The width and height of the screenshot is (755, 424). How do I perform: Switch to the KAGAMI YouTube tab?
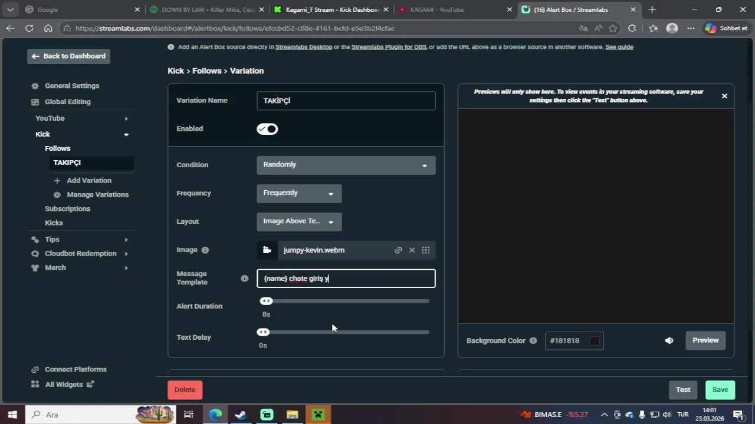(454, 9)
